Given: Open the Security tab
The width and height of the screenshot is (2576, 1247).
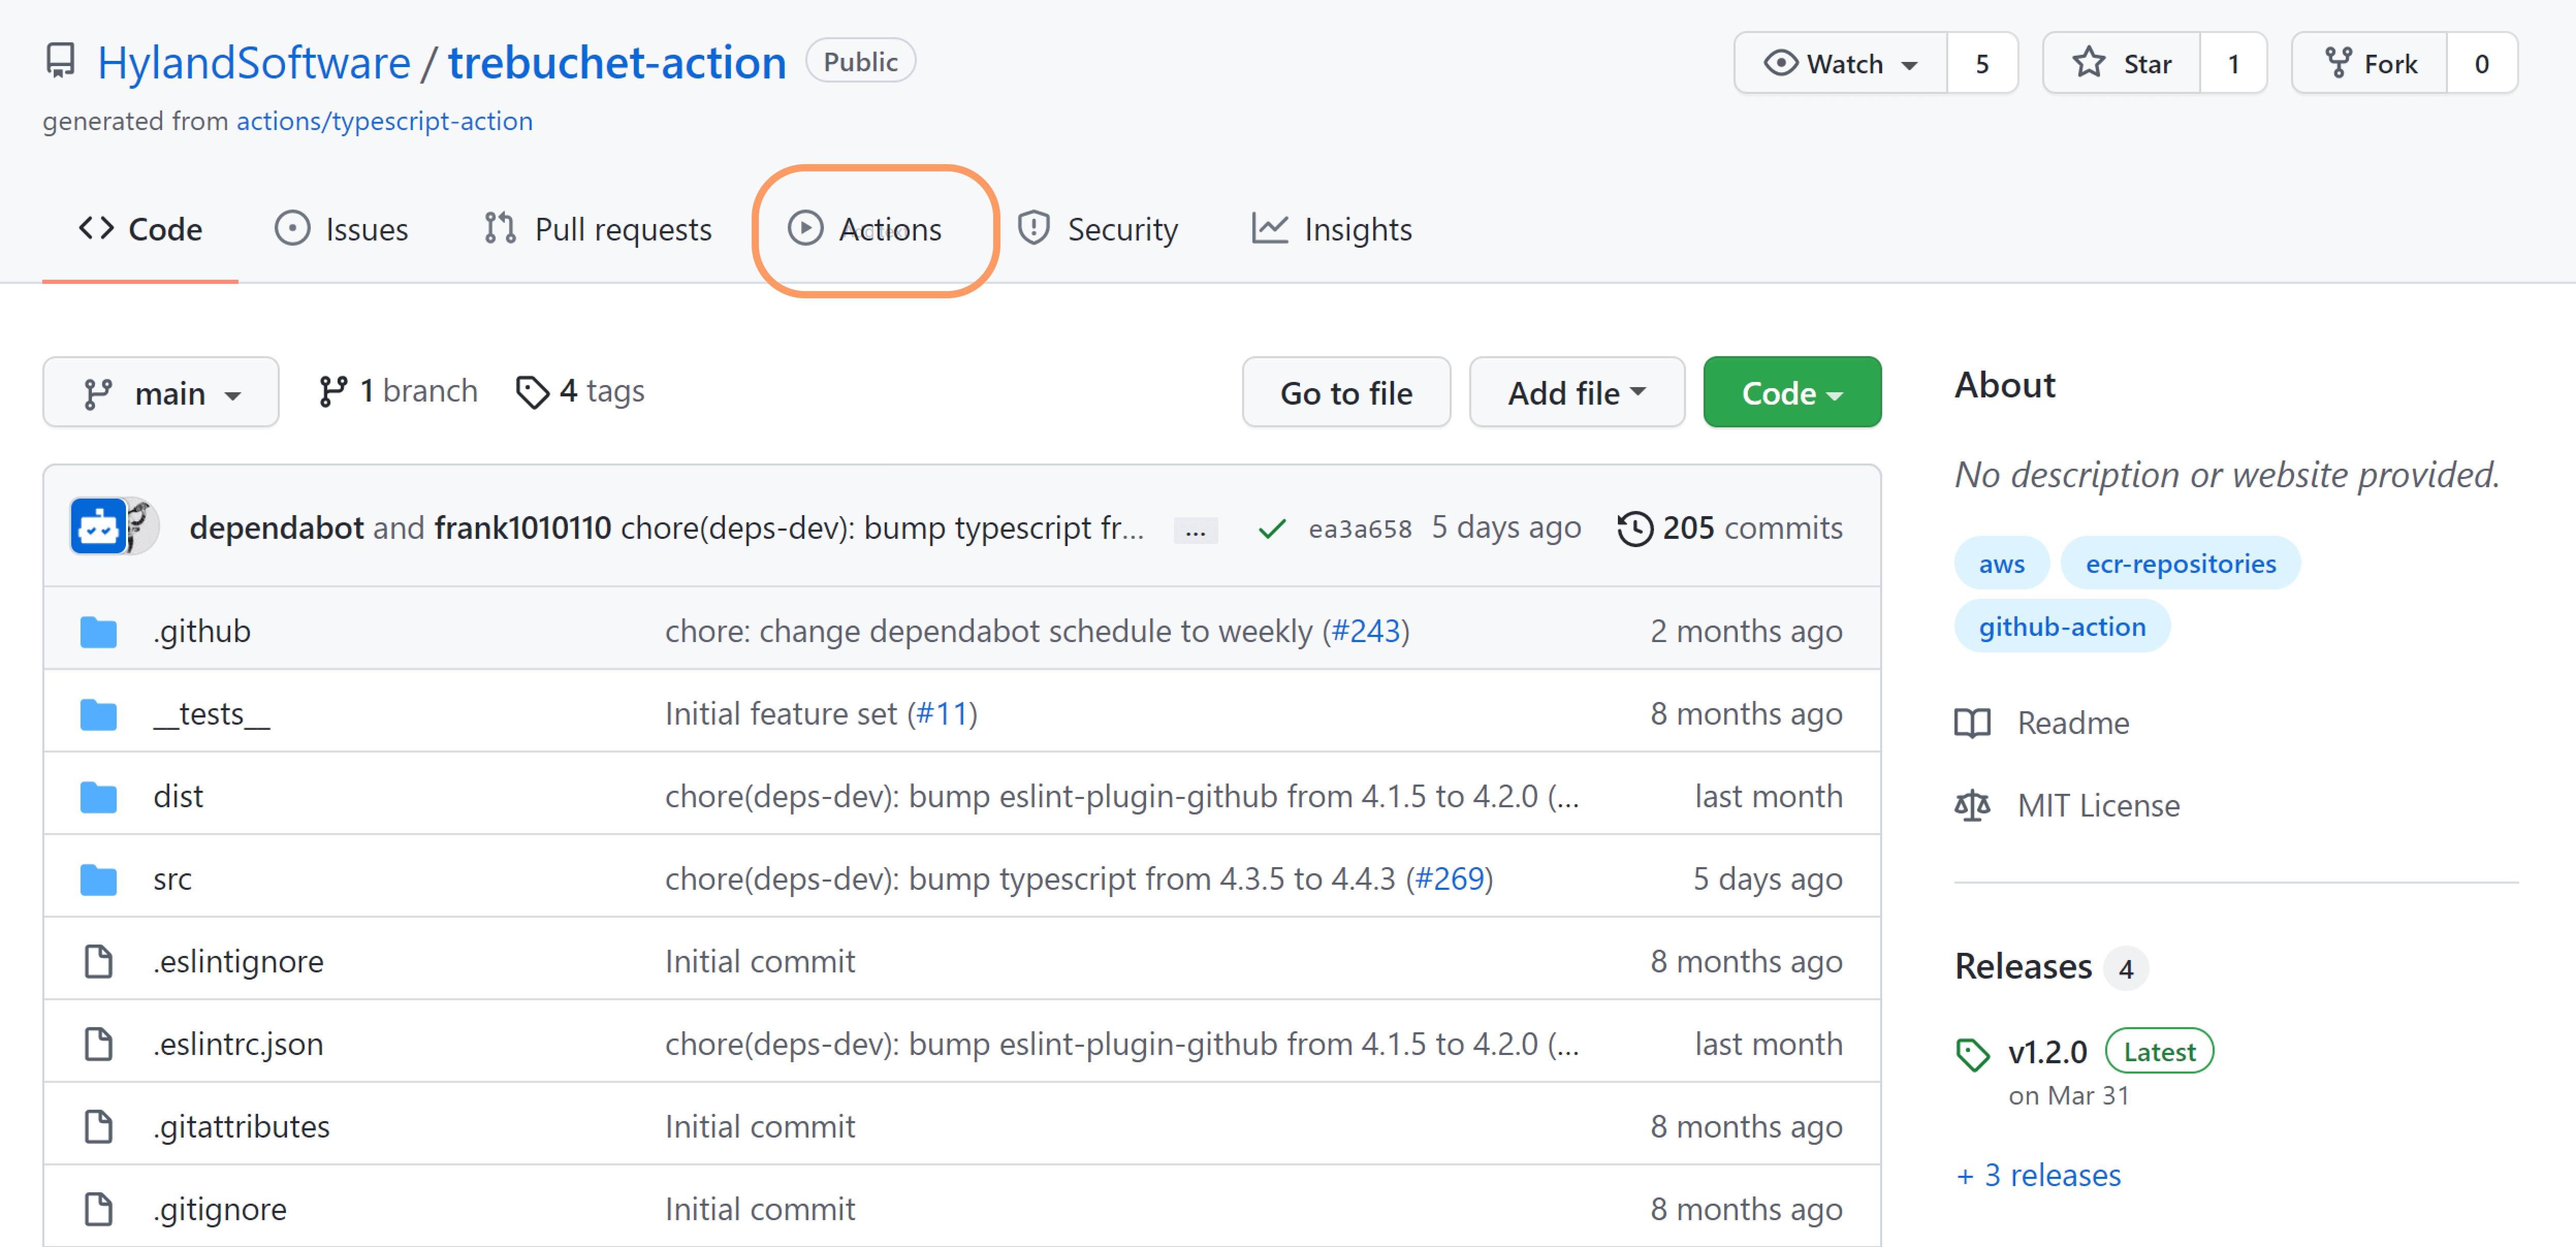Looking at the screenshot, I should pos(1097,229).
